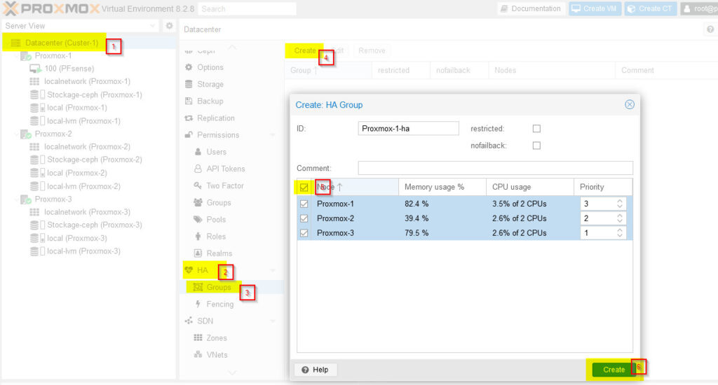Image resolution: width=718 pixels, height=385 pixels.
Task: Click Create VM button
Action: [595, 8]
